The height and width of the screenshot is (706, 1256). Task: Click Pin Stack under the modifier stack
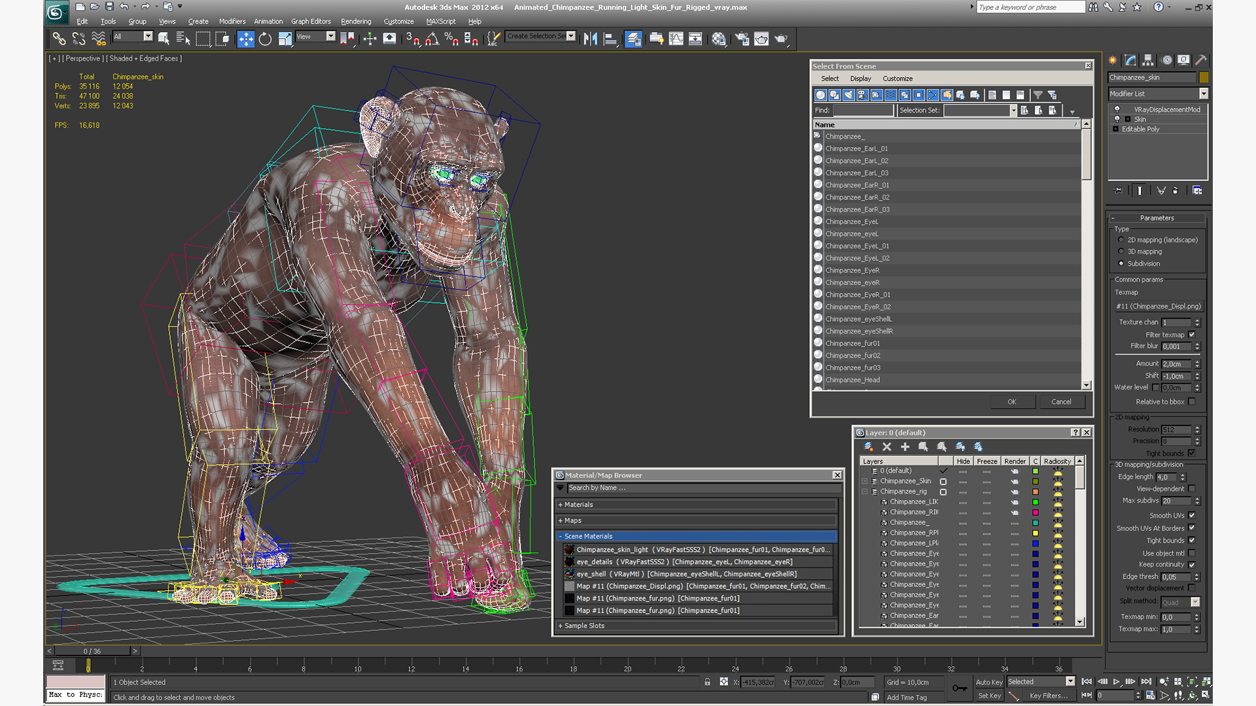coord(1118,190)
